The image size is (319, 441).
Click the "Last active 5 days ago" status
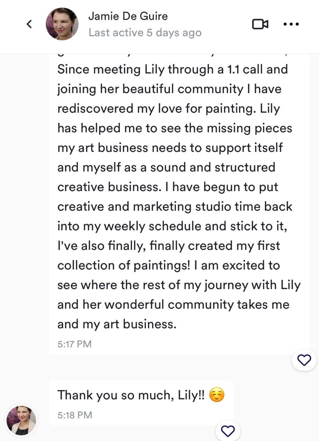[x=145, y=32]
